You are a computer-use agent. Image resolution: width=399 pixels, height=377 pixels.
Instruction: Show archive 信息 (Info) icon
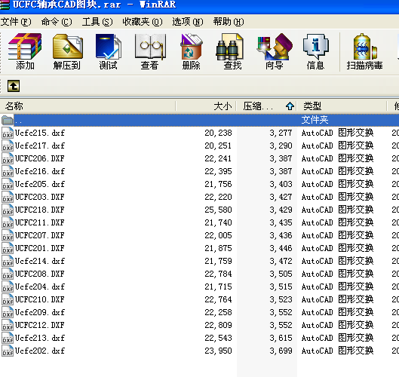pyautogui.click(x=315, y=51)
